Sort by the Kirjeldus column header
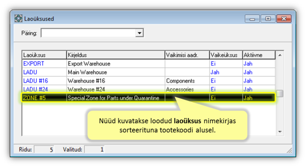Image resolution: width=306 pixels, height=167 pixels. point(116,55)
